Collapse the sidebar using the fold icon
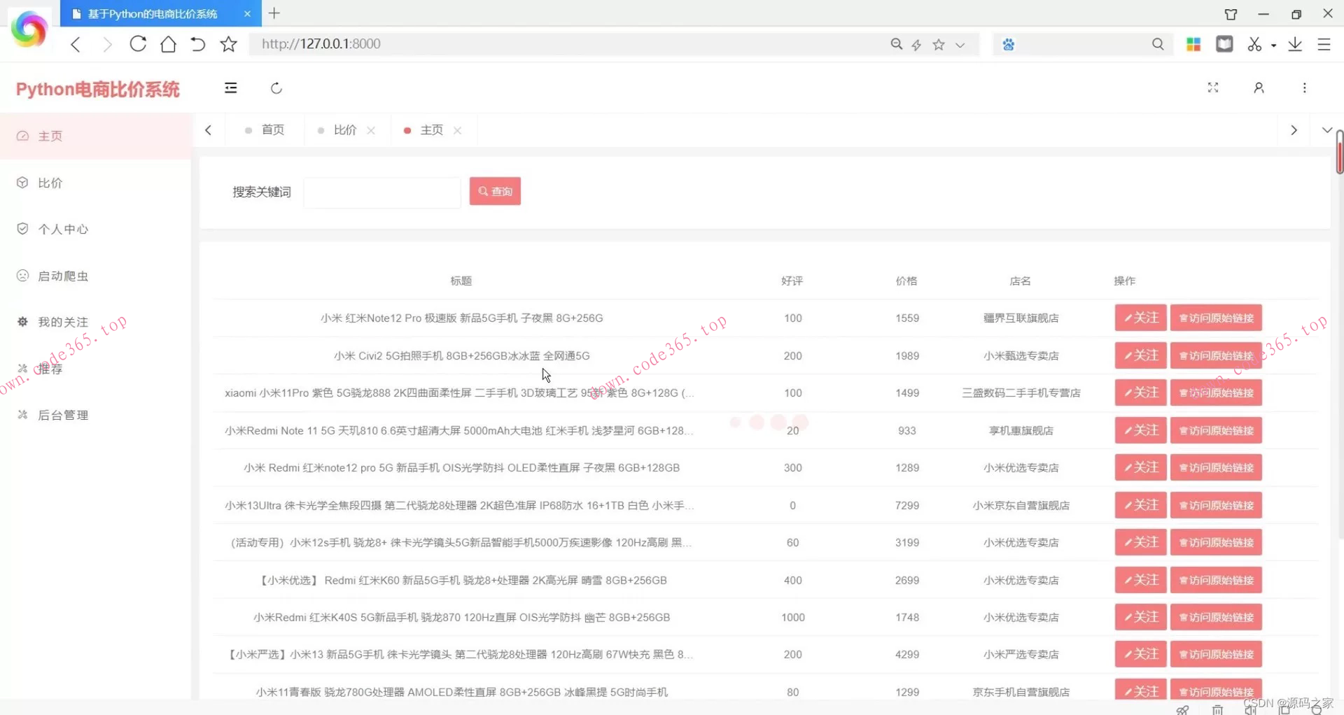The height and width of the screenshot is (715, 1344). [x=231, y=87]
